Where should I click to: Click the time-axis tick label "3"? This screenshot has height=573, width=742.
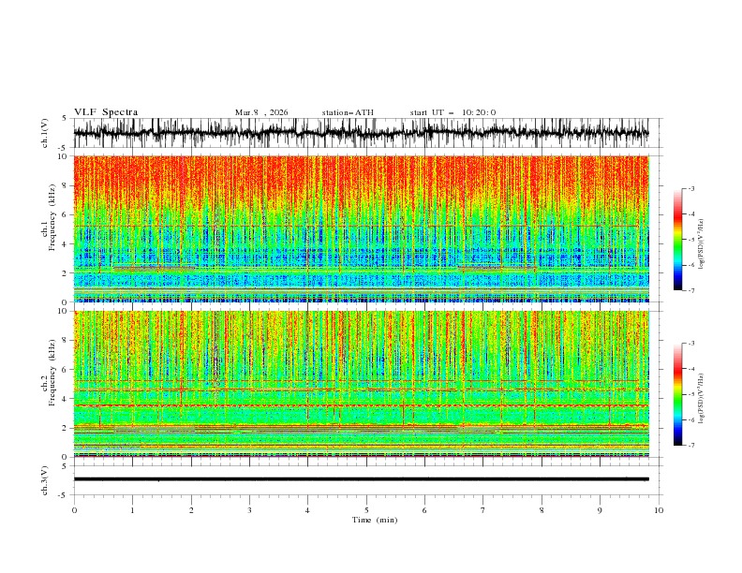(249, 510)
